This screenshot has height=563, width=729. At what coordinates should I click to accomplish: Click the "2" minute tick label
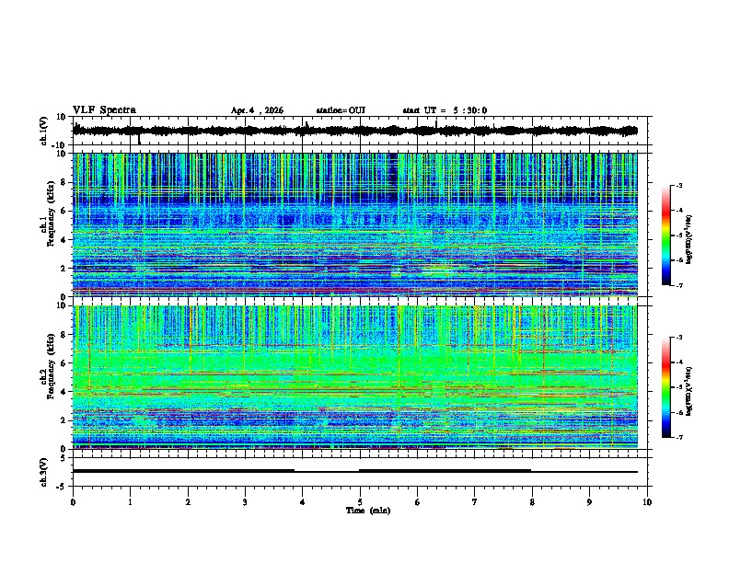(x=188, y=502)
